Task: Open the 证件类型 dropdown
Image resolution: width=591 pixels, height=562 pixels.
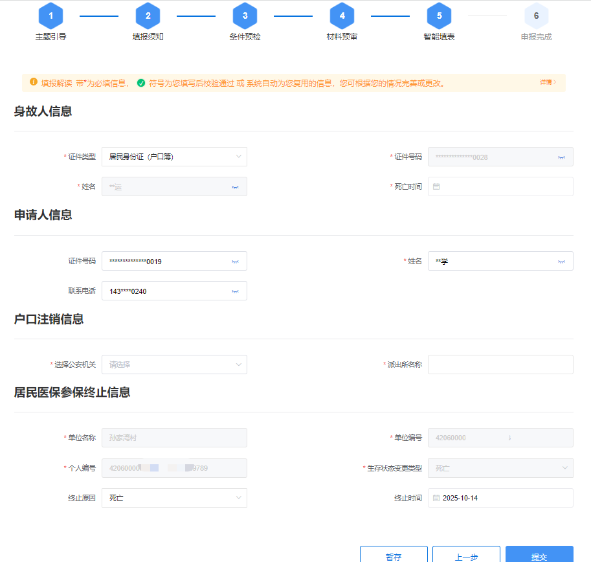Action: pyautogui.click(x=174, y=157)
